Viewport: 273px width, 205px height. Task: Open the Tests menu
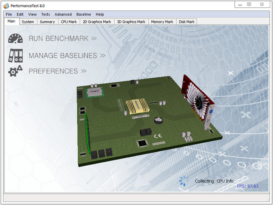point(45,15)
